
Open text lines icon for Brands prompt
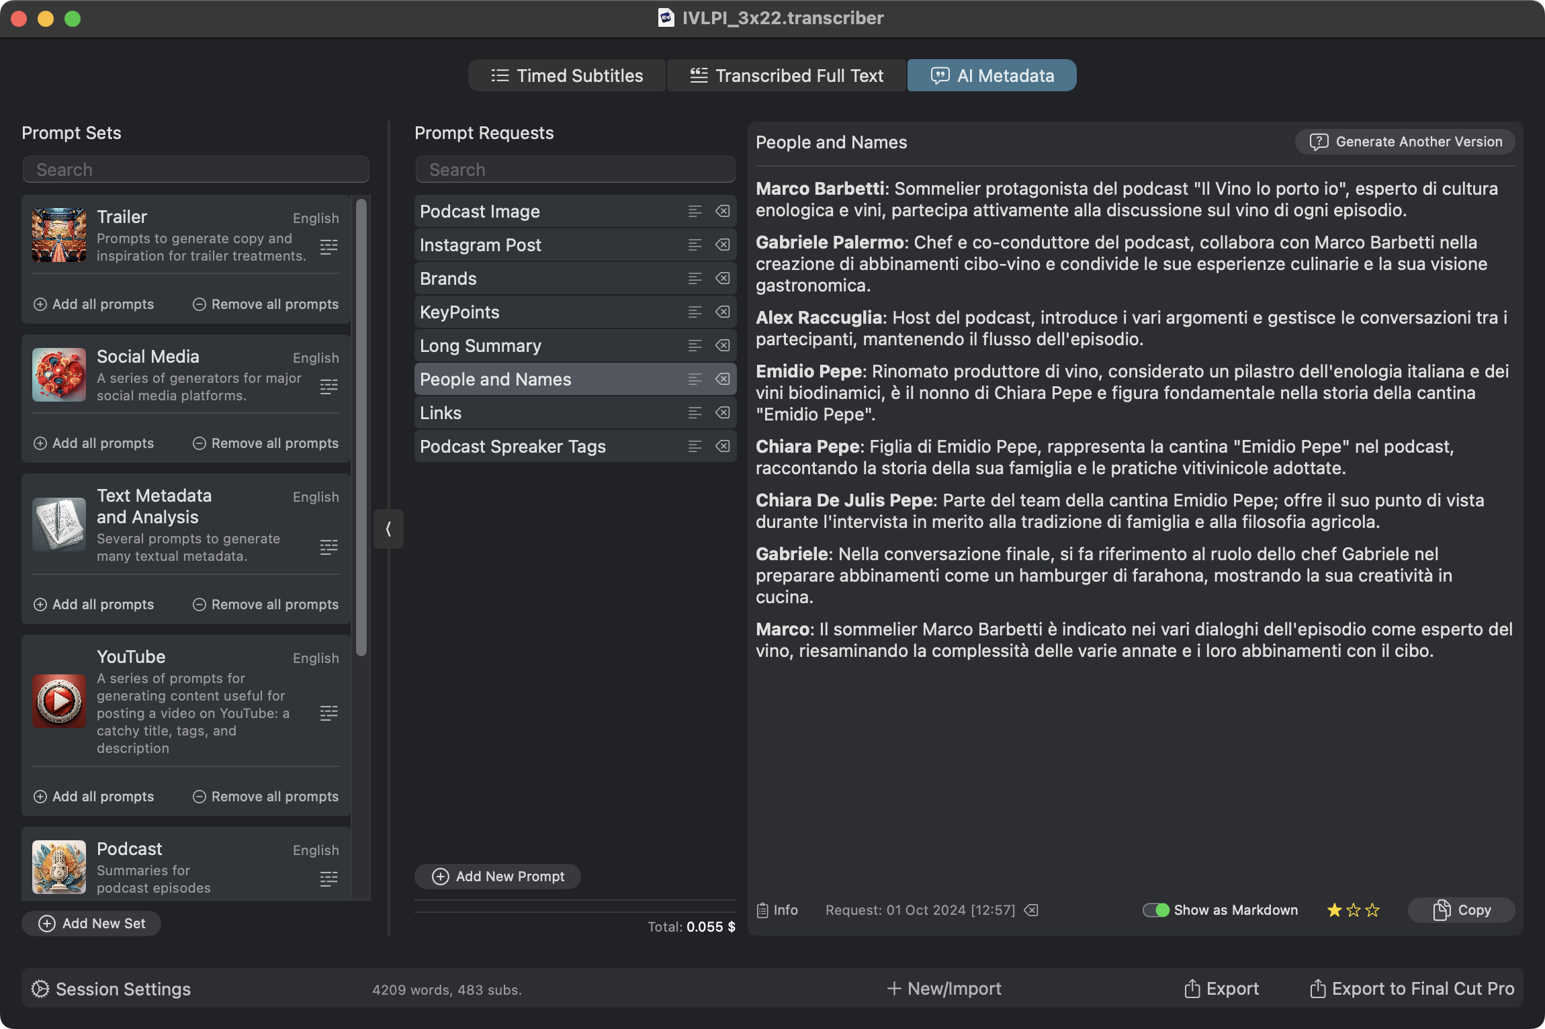point(695,279)
